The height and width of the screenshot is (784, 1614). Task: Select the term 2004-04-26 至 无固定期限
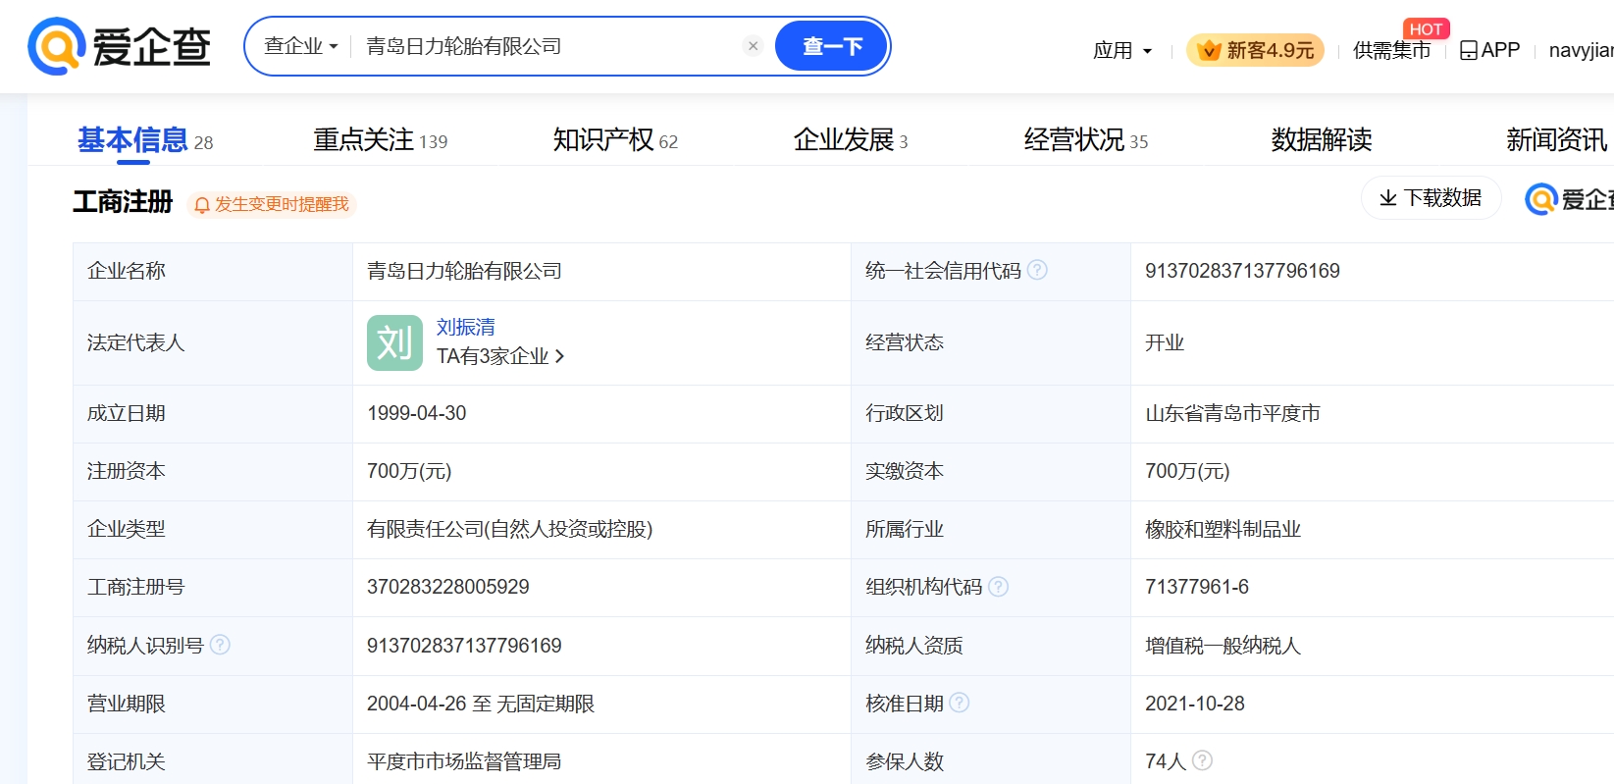(481, 704)
